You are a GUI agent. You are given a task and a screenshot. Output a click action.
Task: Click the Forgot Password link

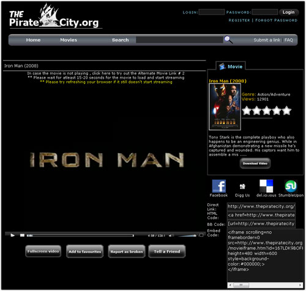tap(276, 20)
